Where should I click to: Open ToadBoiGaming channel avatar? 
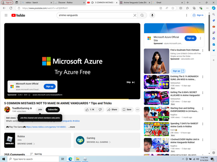7,110
